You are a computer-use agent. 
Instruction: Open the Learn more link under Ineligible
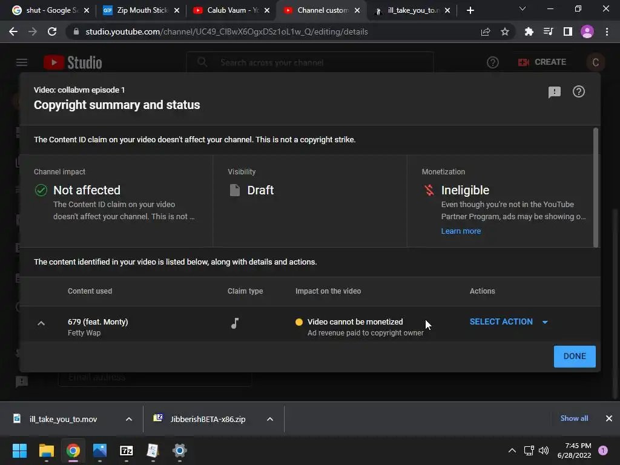coord(461,231)
